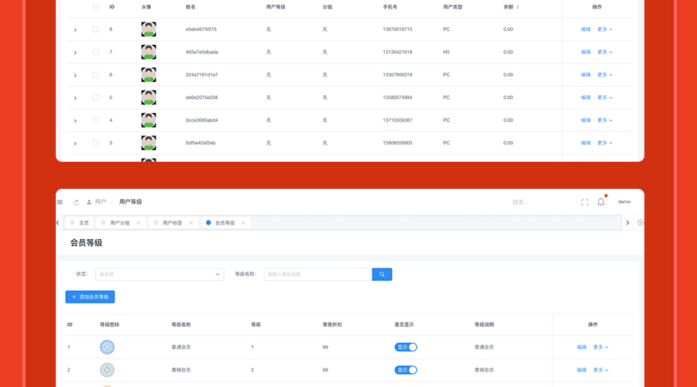The height and width of the screenshot is (387, 697).
Task: Expand row of user ID 7
Action: [x=75, y=53]
